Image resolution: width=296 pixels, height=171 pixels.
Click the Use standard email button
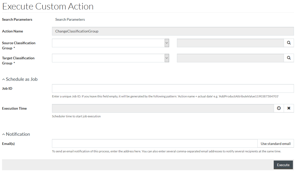276,144
